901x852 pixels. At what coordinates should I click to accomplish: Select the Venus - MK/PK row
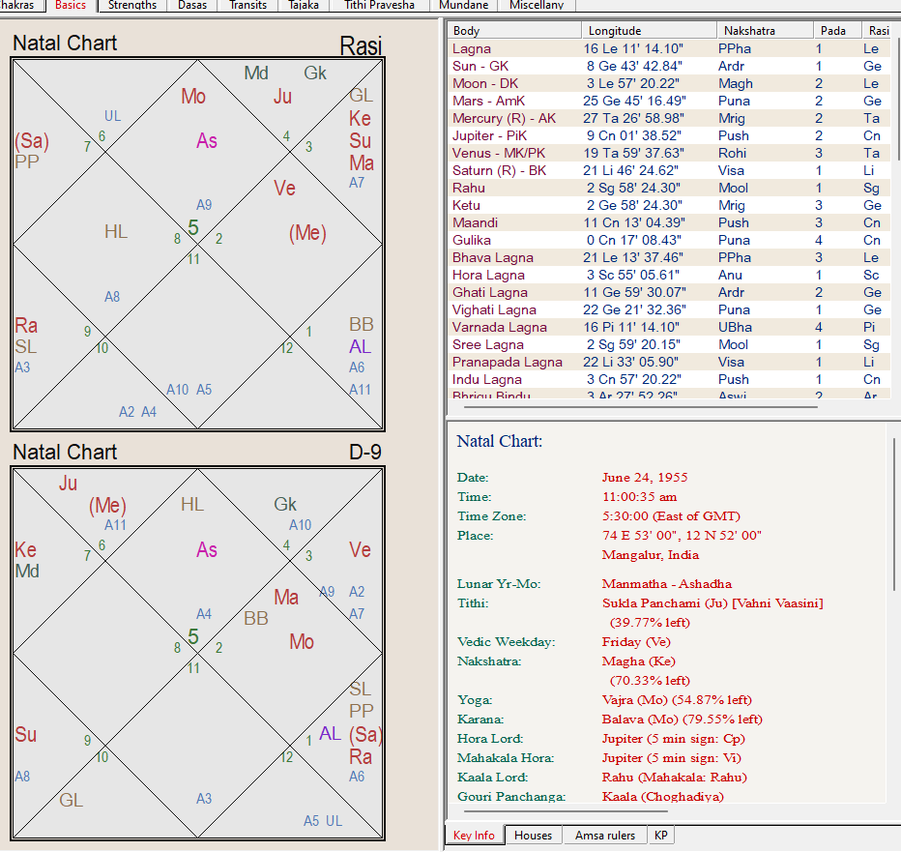coord(669,153)
